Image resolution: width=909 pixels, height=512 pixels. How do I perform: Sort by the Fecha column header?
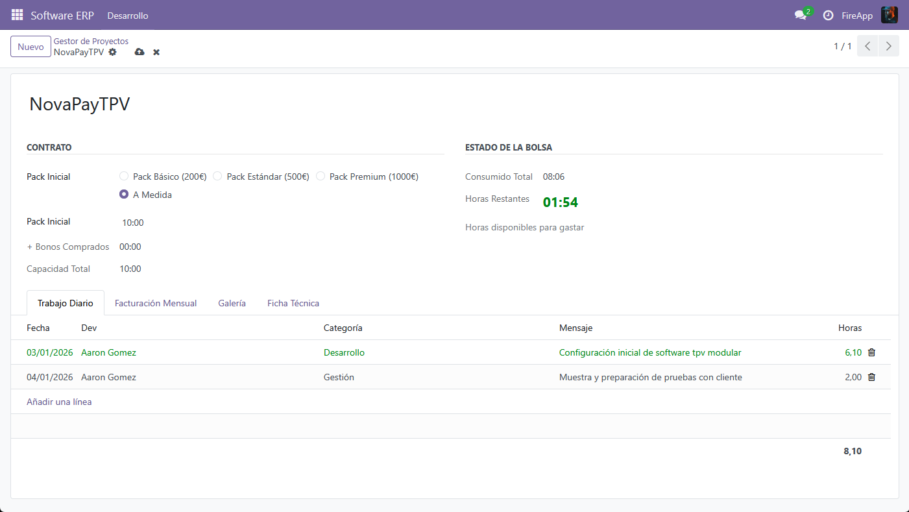coord(38,328)
